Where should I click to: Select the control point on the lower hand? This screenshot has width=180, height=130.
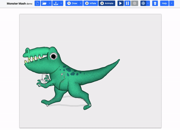click(x=40, y=85)
